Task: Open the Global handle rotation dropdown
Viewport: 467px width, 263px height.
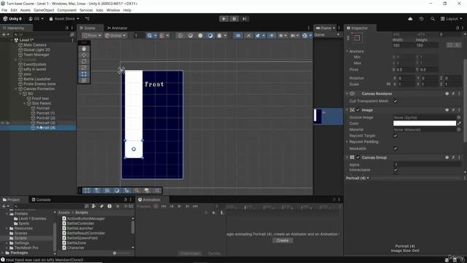Action: [115, 36]
